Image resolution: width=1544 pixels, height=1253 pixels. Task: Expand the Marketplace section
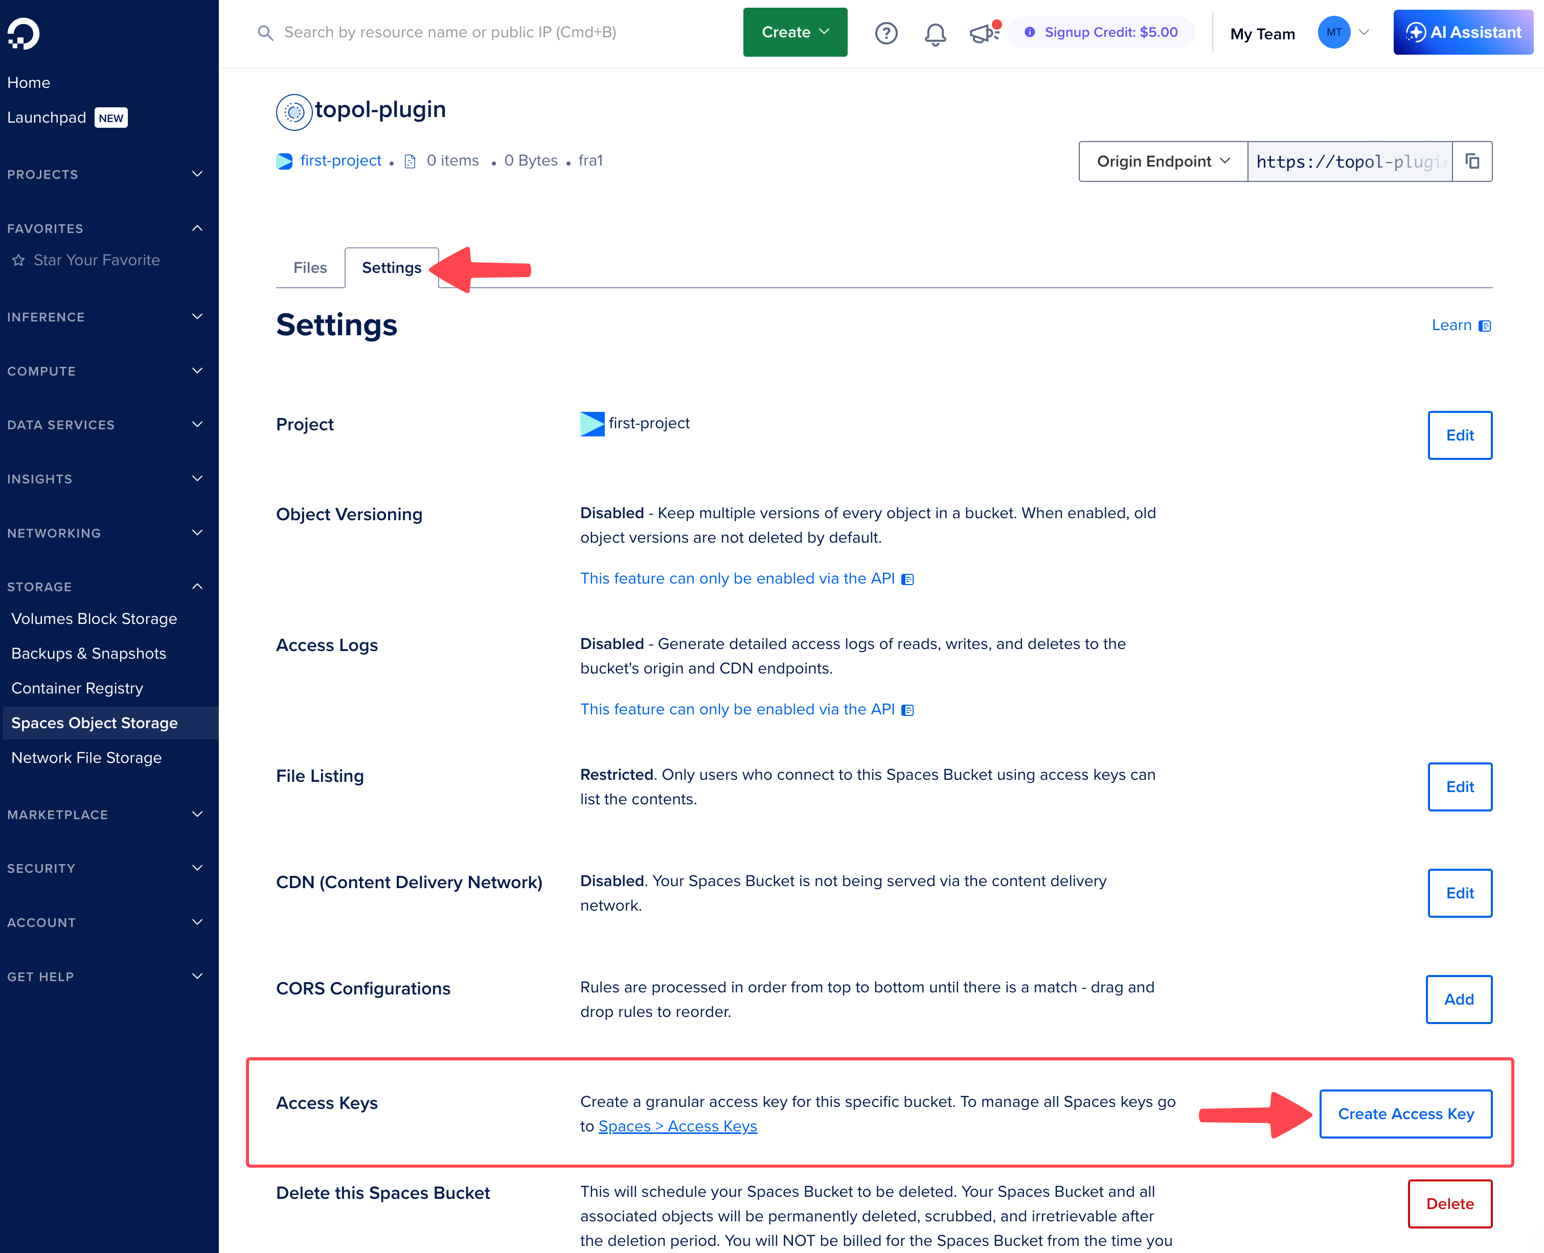click(197, 815)
